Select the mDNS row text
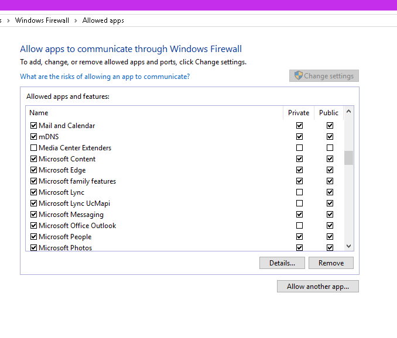Image resolution: width=397 pixels, height=338 pixels. [49, 137]
